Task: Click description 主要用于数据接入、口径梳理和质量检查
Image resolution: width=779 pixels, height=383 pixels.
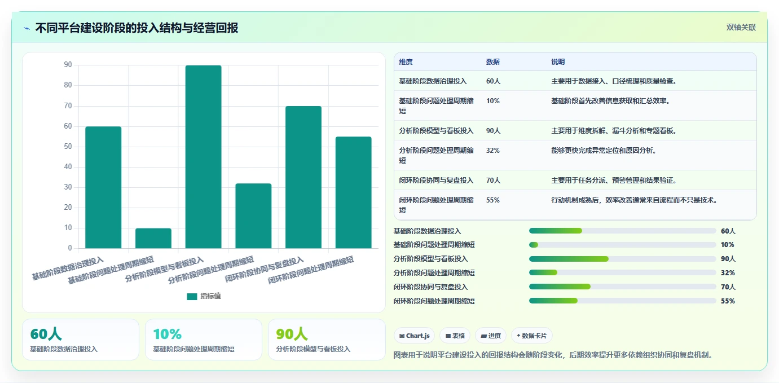Action: click(614, 81)
